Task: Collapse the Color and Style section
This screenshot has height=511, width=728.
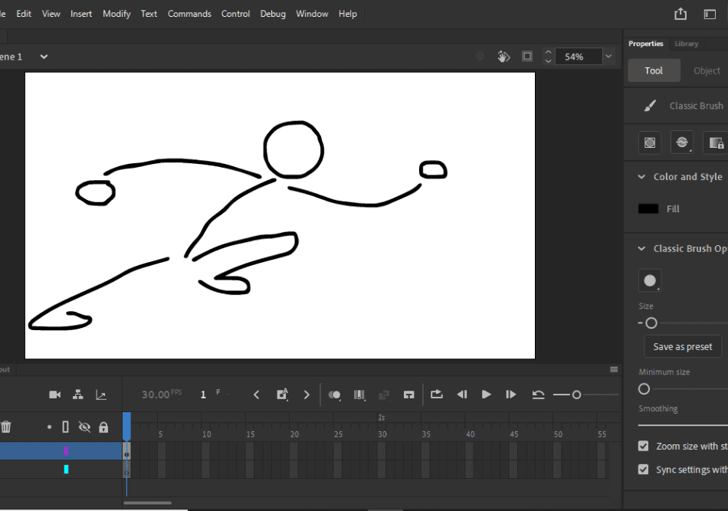Action: coord(642,177)
